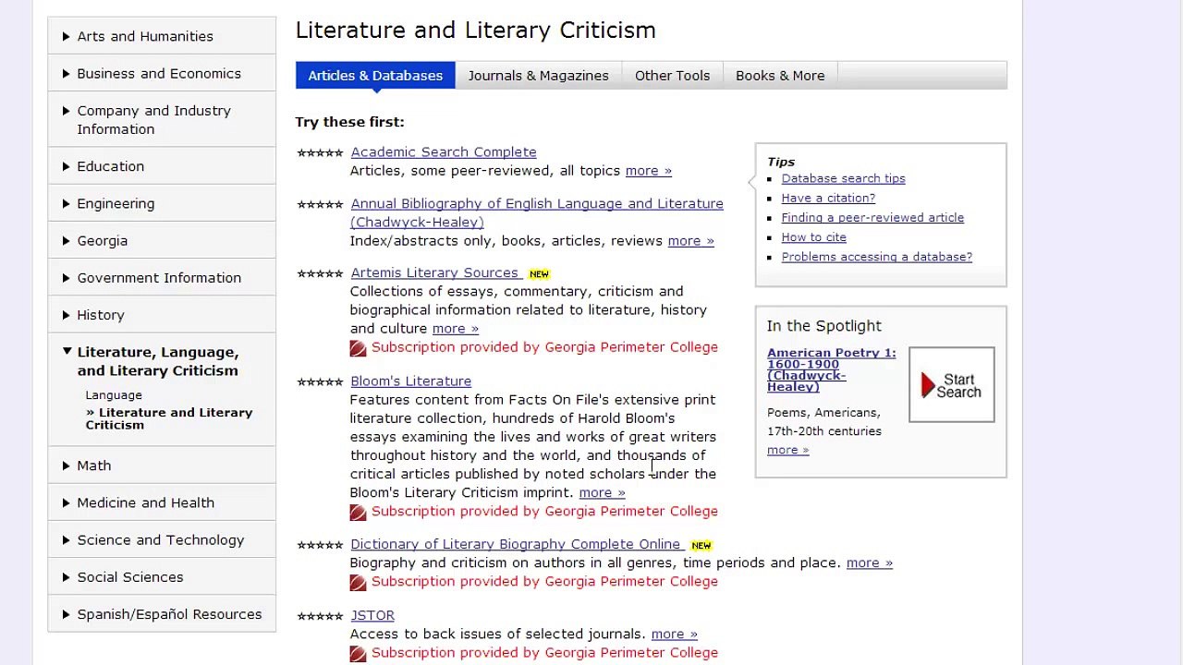Open the Math category

pos(162,465)
